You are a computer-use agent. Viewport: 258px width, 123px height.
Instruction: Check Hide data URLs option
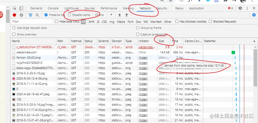(x=56, y=21)
